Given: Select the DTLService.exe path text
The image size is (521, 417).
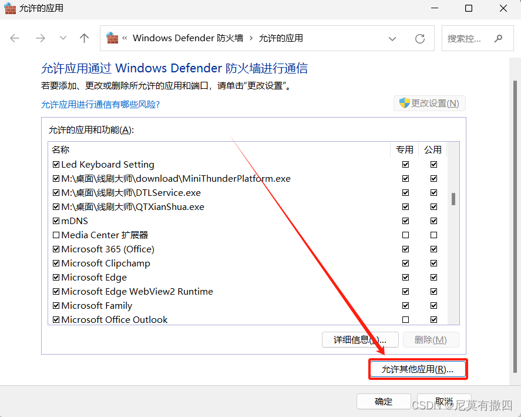Looking at the screenshot, I should click(x=131, y=193).
